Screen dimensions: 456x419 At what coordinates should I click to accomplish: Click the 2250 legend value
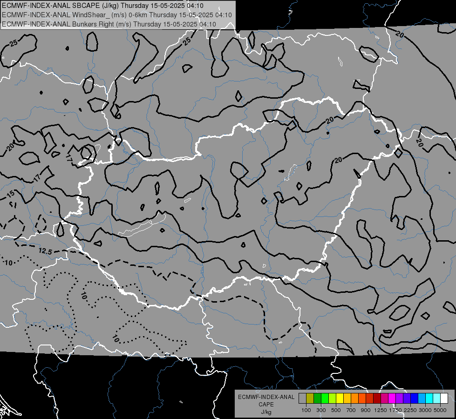click(x=410, y=410)
